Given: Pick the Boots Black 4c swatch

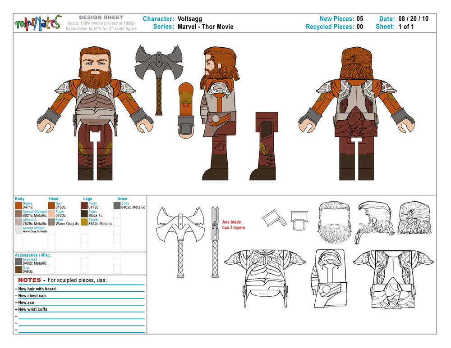Looking at the screenshot, I should 84,214.
